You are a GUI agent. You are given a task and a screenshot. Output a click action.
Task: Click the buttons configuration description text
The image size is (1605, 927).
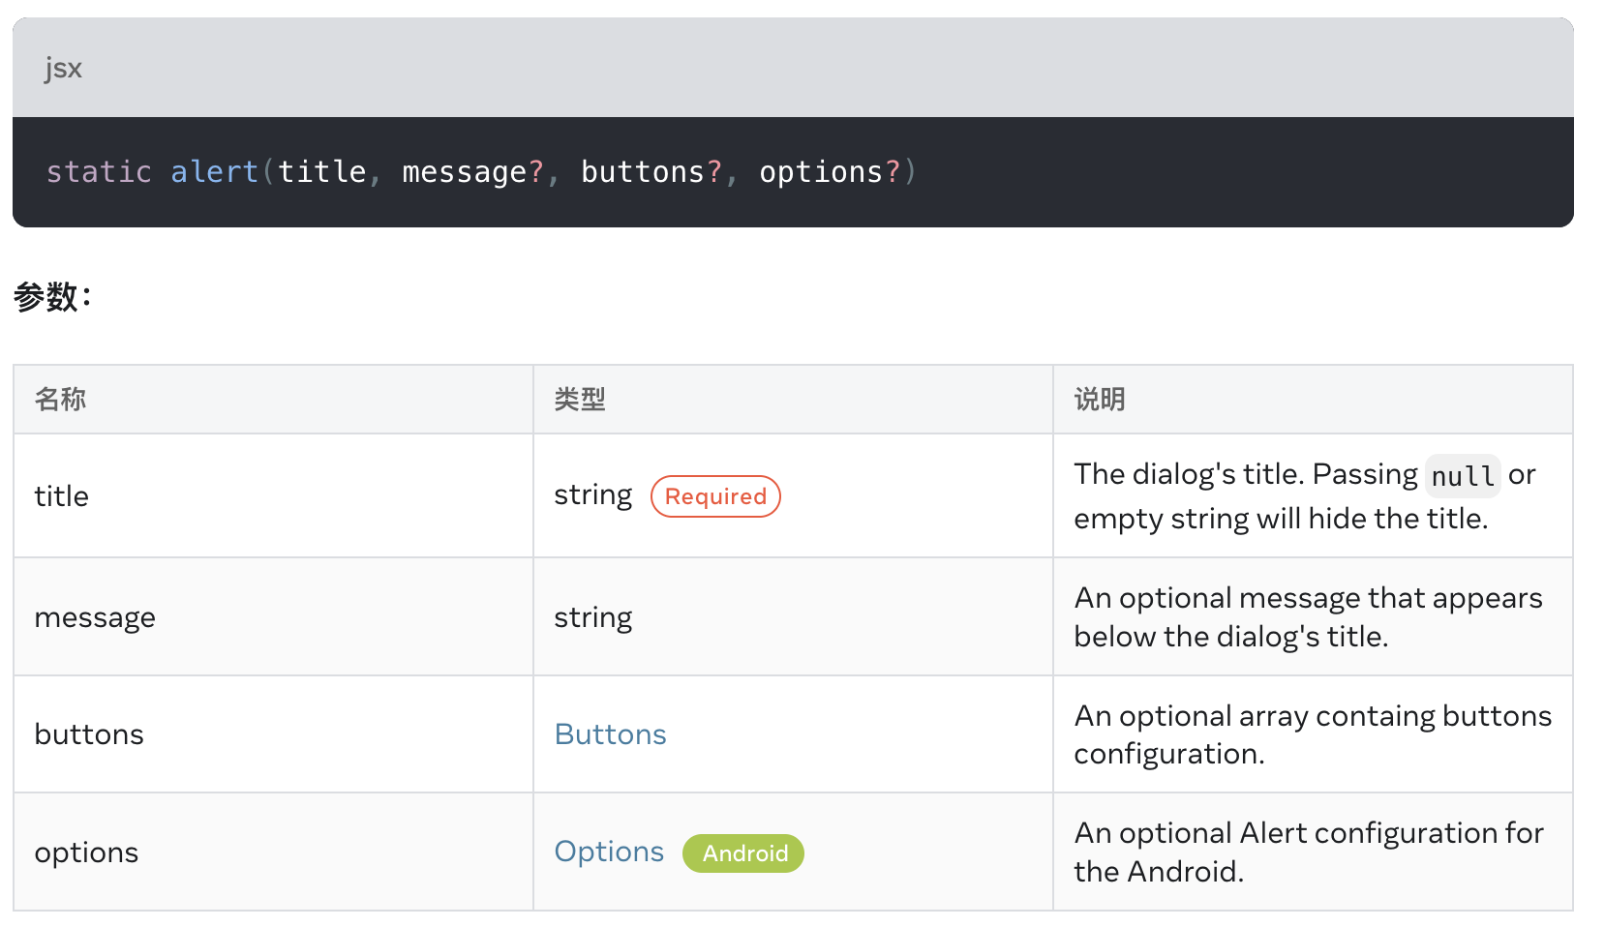click(x=1312, y=734)
